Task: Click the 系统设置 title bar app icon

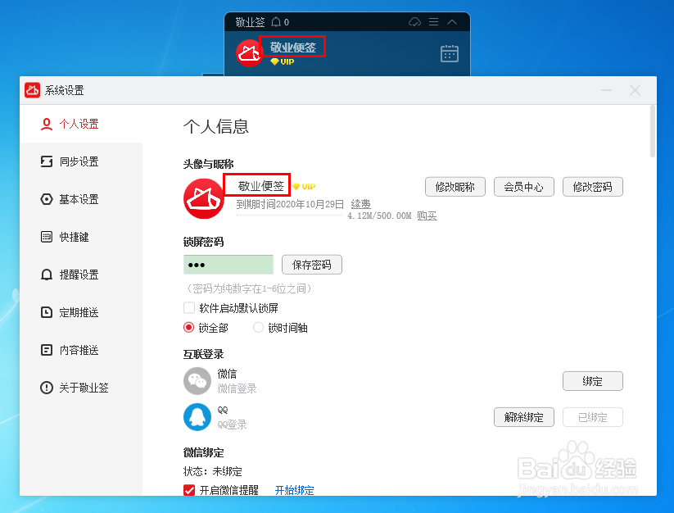Action: click(32, 90)
